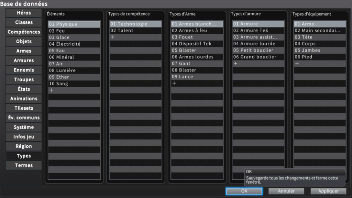This screenshot has height=198, width=352.
Task: Click the Appliquer button
Action: tap(328, 191)
